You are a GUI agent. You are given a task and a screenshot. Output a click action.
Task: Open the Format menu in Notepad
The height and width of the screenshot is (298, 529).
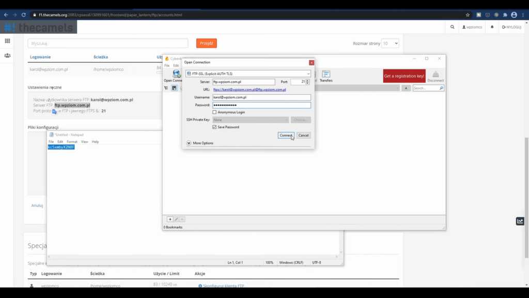pyautogui.click(x=72, y=142)
